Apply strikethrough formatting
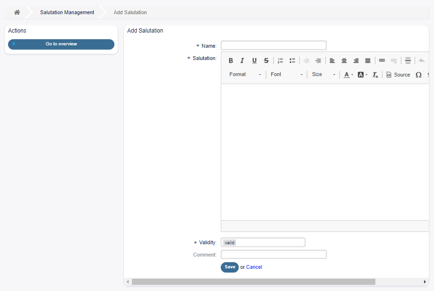The image size is (434, 291). point(266,60)
